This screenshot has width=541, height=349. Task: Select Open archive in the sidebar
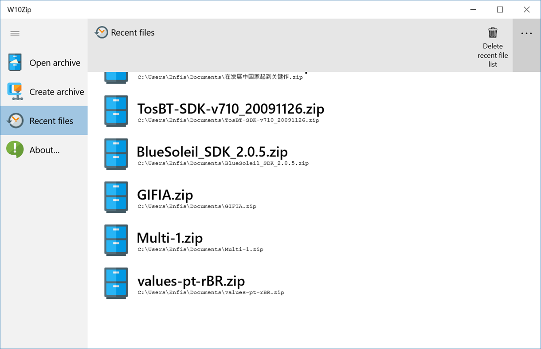55,62
